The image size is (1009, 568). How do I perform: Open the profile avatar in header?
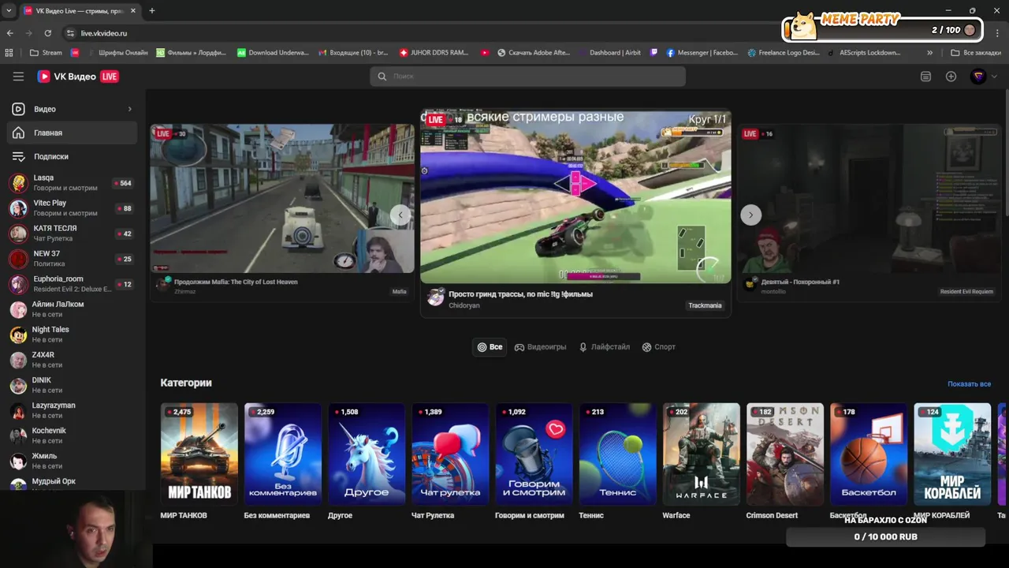(x=977, y=77)
